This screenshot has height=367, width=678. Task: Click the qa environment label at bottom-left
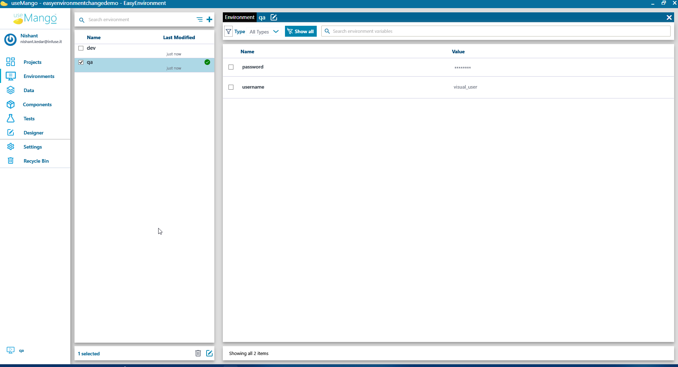click(21, 350)
